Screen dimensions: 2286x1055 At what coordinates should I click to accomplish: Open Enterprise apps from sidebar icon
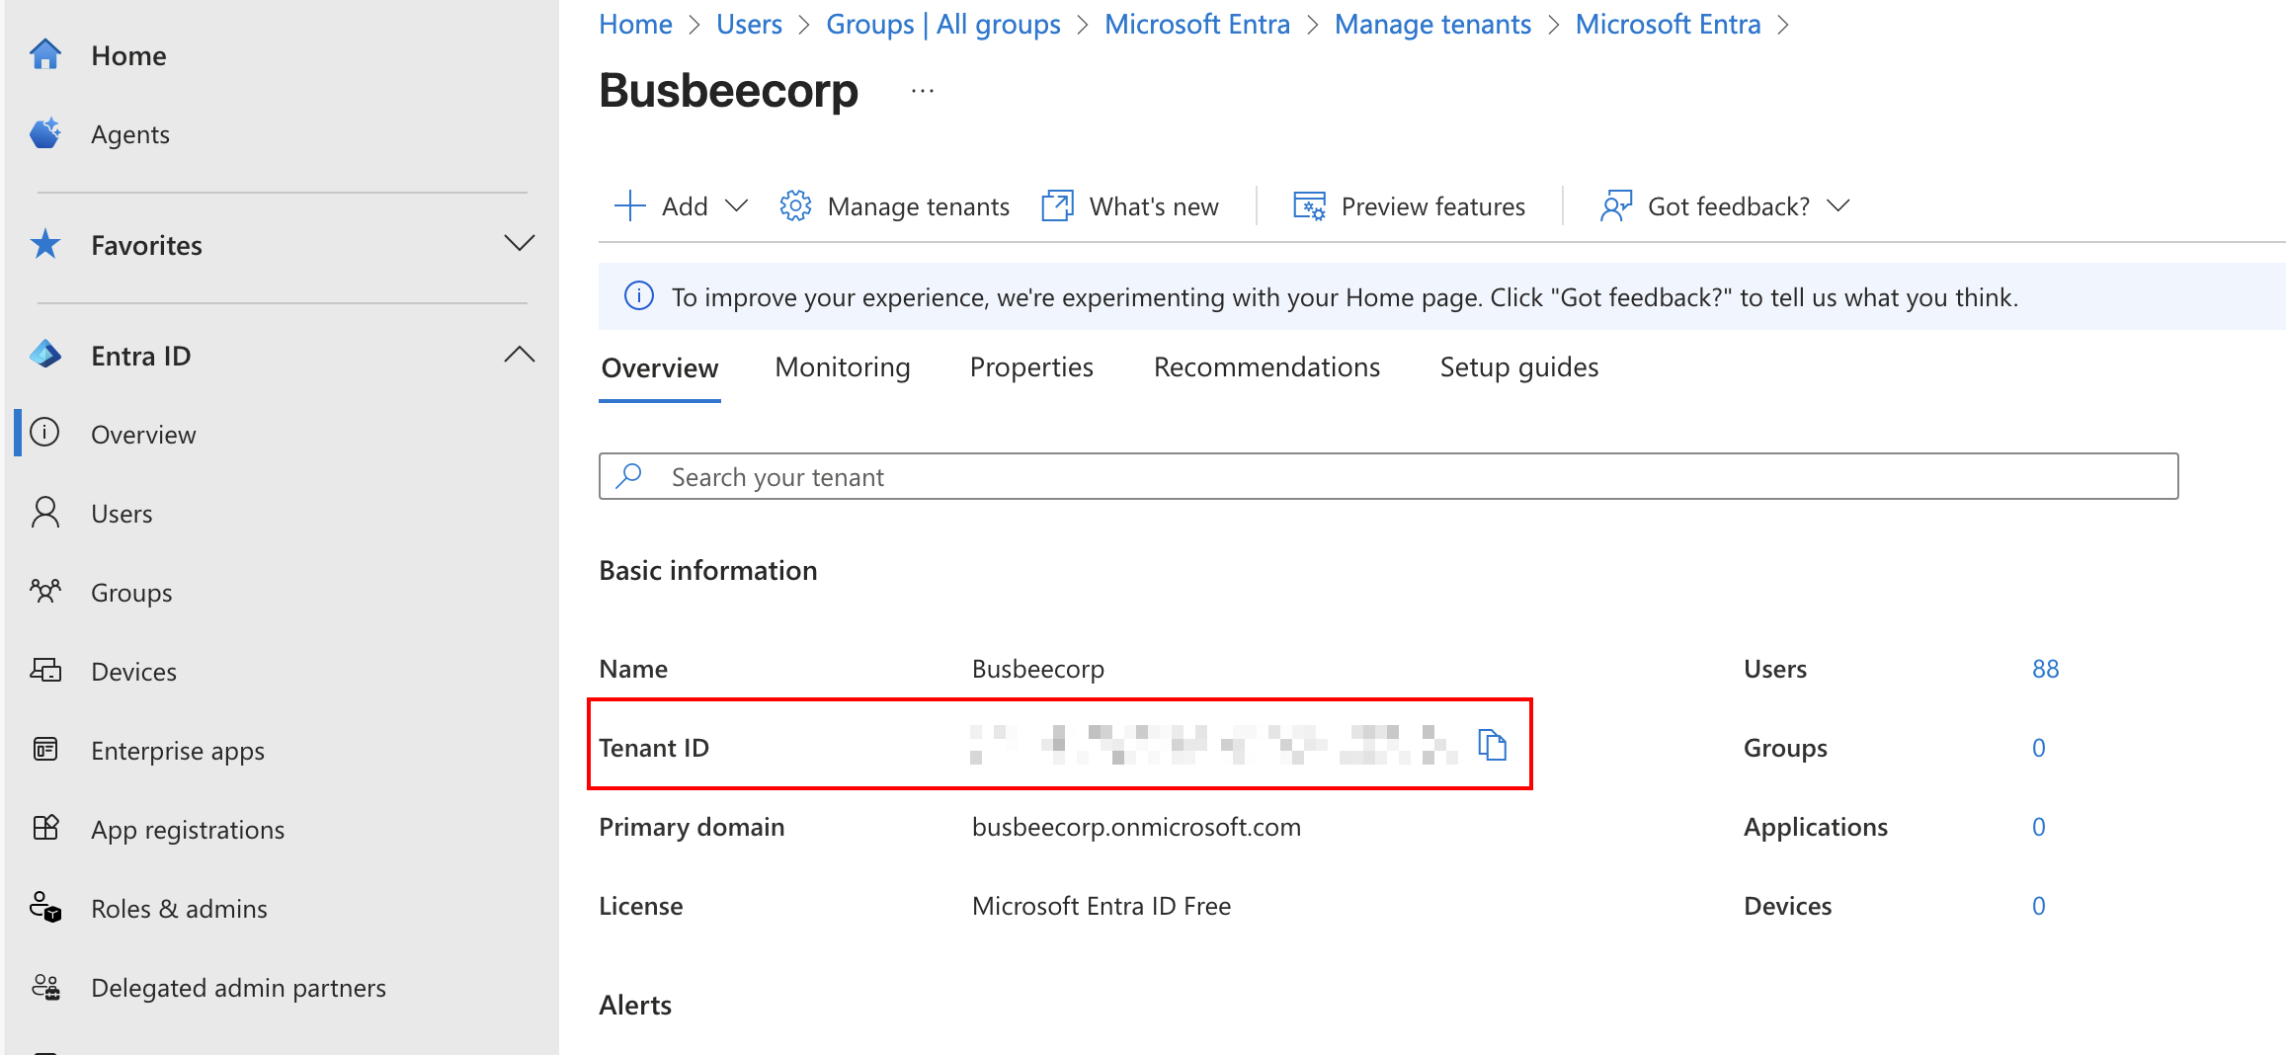click(45, 751)
